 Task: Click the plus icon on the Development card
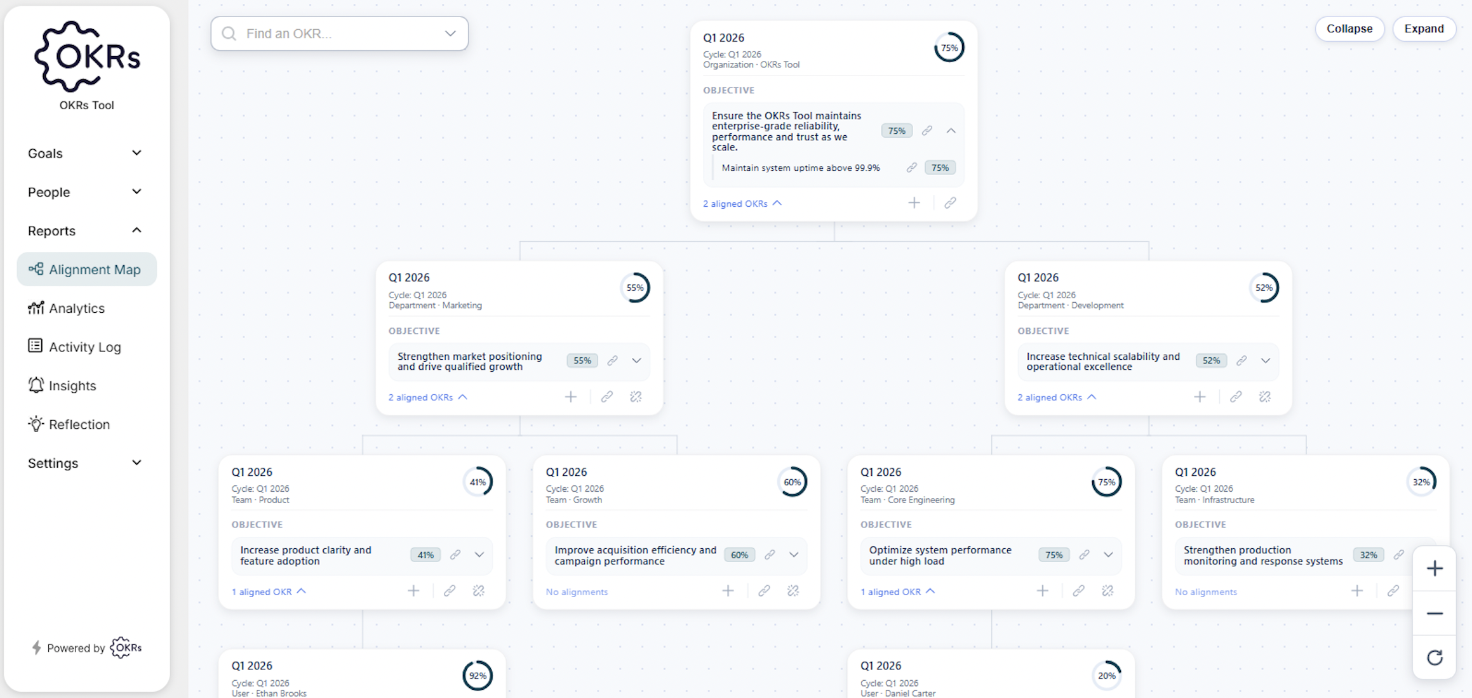(1199, 397)
